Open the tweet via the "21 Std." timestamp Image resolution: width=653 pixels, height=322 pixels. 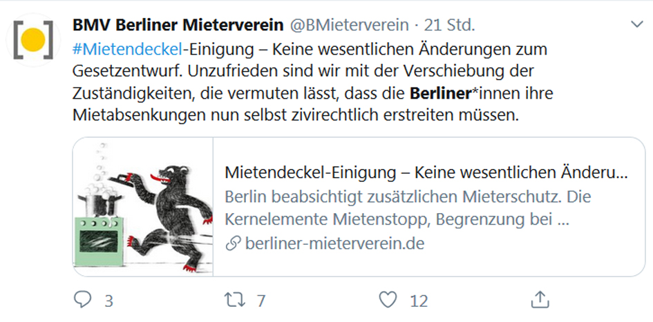point(449,26)
